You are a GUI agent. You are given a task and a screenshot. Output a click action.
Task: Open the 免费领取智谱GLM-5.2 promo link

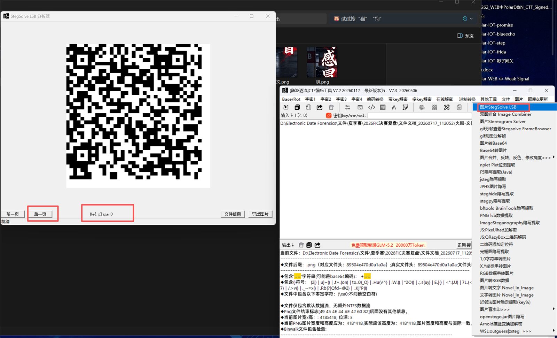coord(388,245)
